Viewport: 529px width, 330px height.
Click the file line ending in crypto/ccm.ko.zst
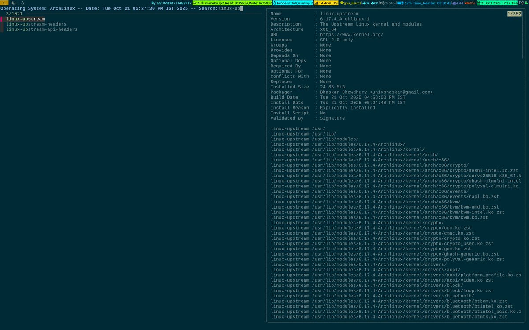pos(371,228)
